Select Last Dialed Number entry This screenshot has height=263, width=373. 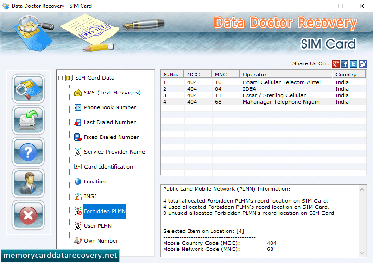(x=110, y=122)
